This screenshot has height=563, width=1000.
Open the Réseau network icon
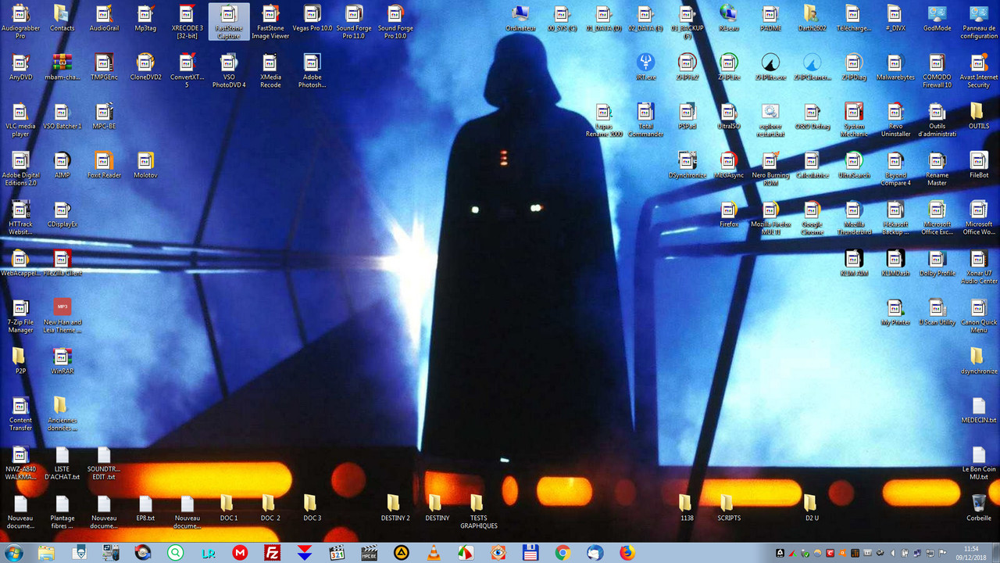(x=728, y=18)
